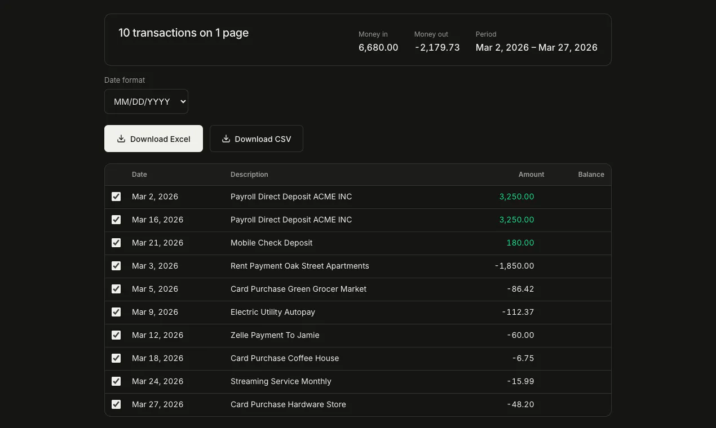Click the Streaming Service Monthly description
This screenshot has width=716, height=428.
pos(281,381)
